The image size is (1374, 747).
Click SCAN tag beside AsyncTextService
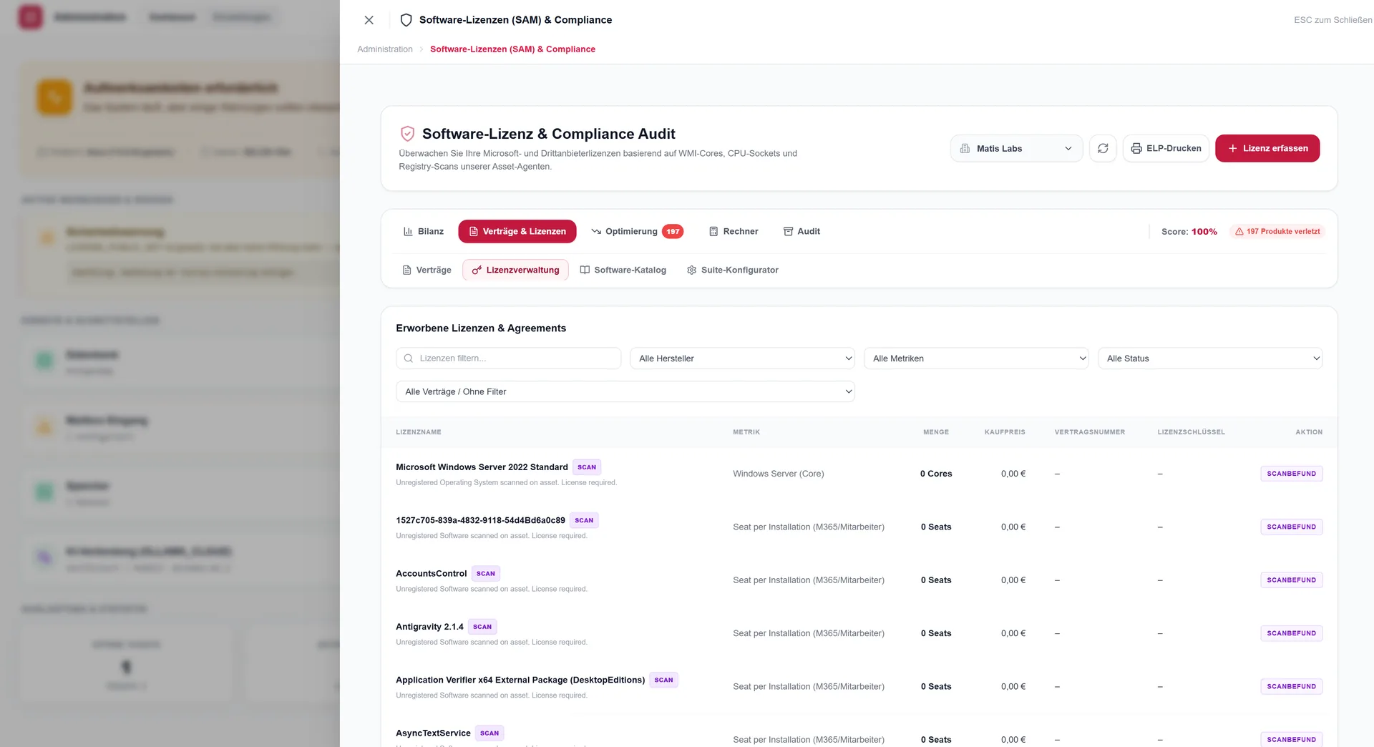(x=489, y=733)
